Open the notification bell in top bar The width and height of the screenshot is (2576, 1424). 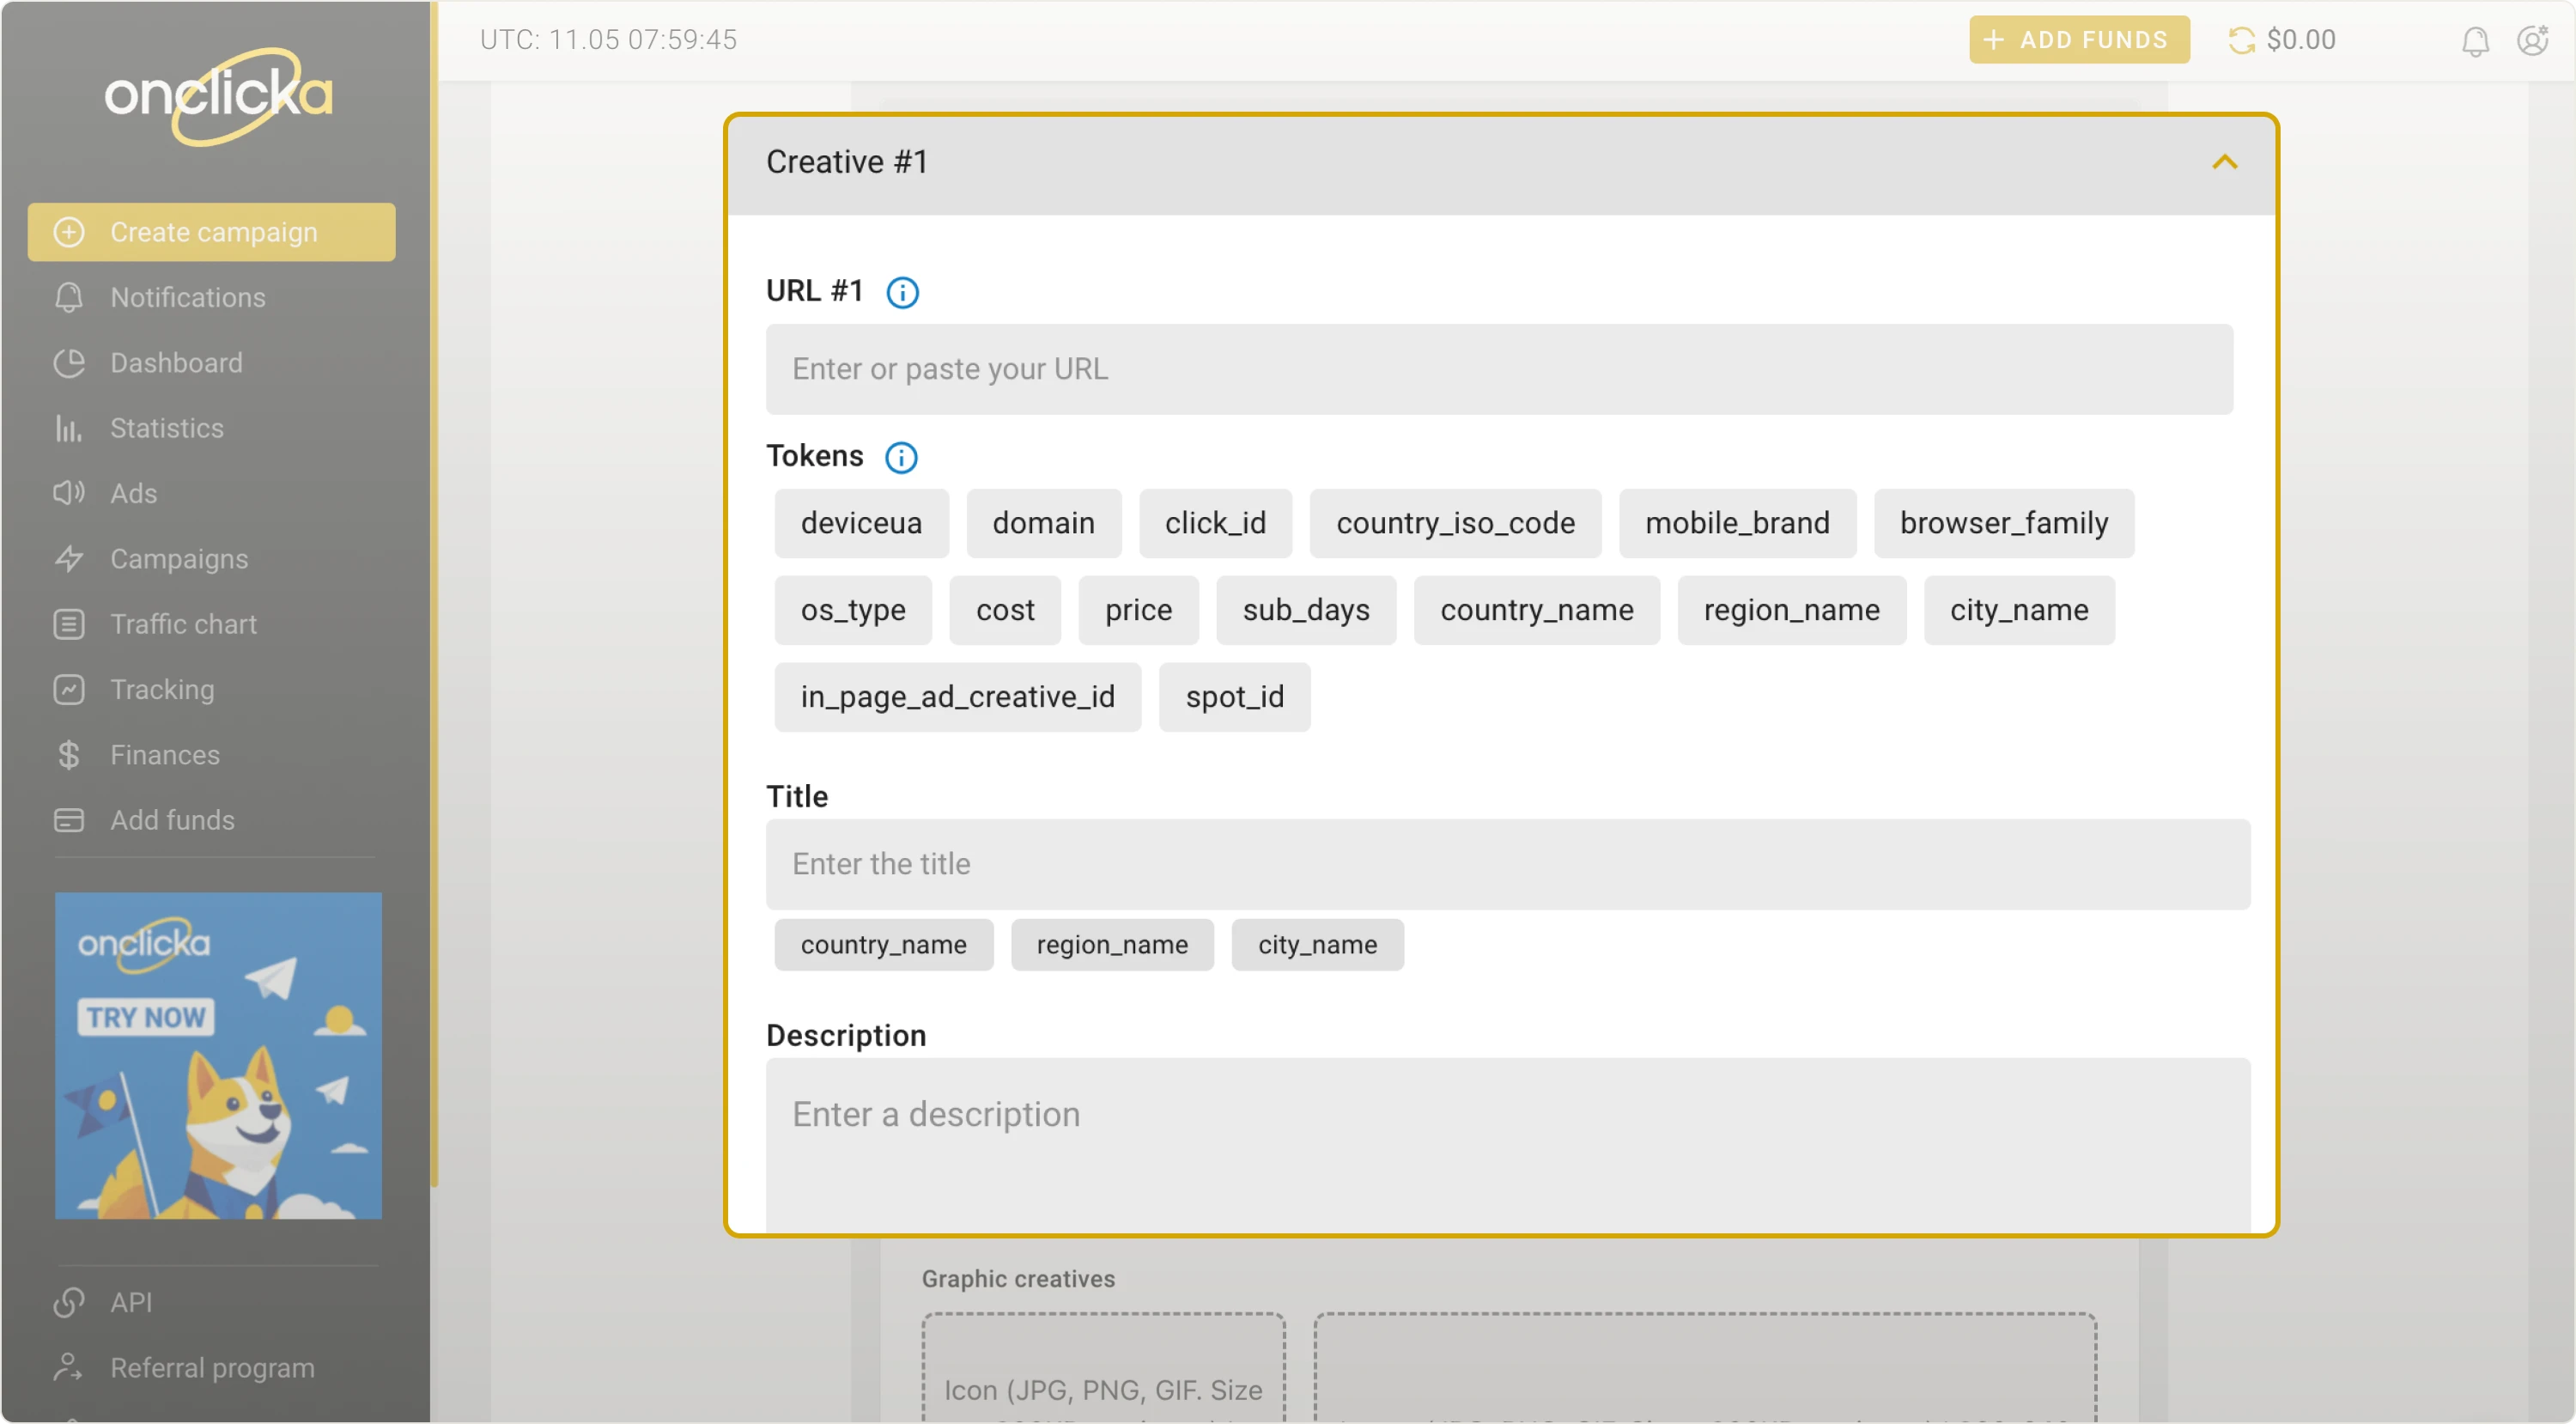(x=2475, y=41)
